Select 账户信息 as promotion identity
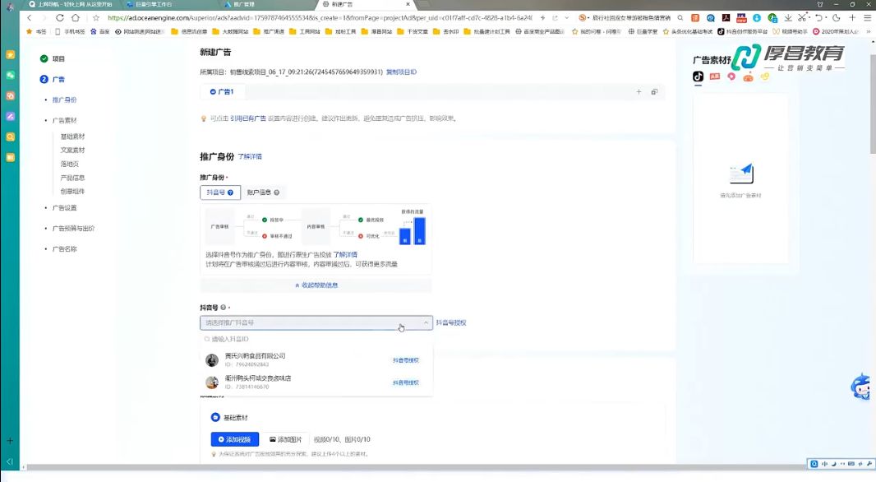Viewport: 876px width, 482px height. click(263, 192)
